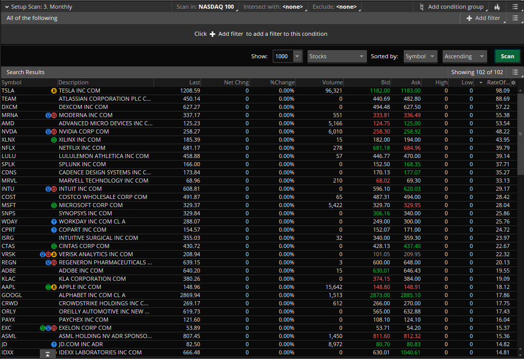Click the red phone icon beside MRNA
The width and height of the screenshot is (524, 359).
coord(54,115)
